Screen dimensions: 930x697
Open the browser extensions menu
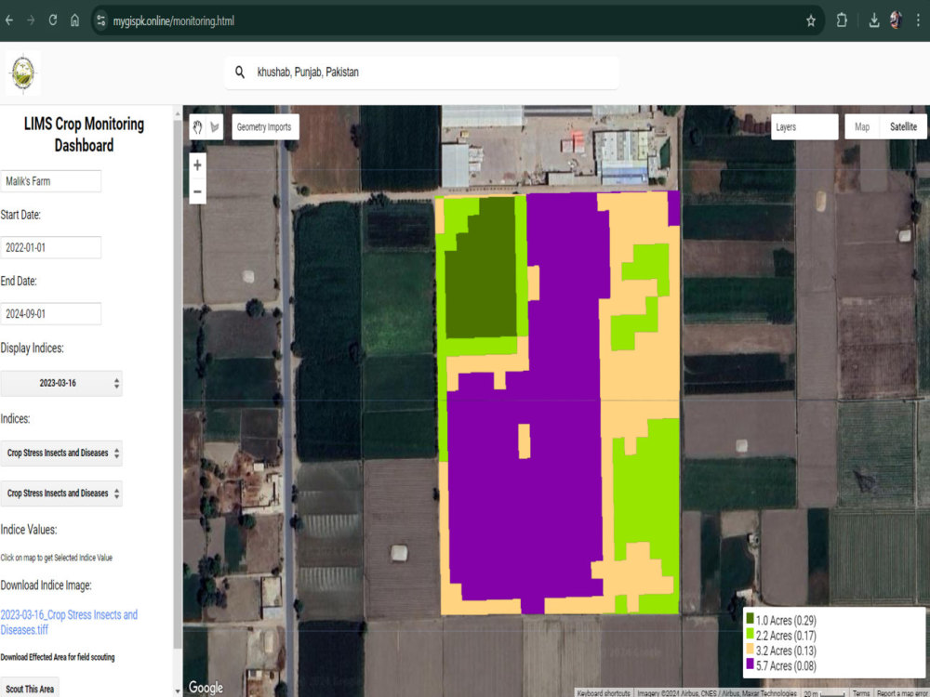pos(841,20)
